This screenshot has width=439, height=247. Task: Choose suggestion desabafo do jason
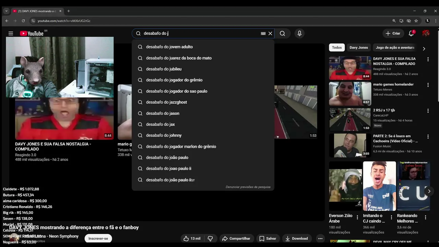click(x=203, y=113)
